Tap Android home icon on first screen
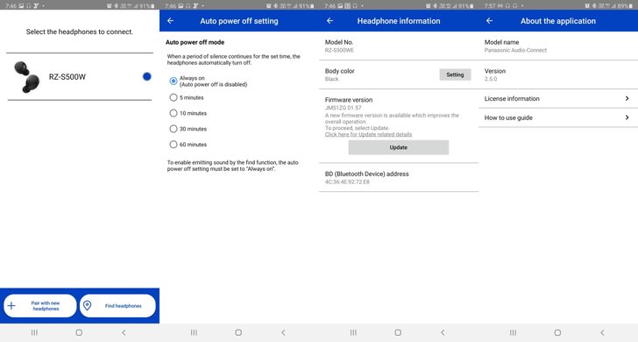Screen dimensions: 638x342 click(x=79, y=332)
